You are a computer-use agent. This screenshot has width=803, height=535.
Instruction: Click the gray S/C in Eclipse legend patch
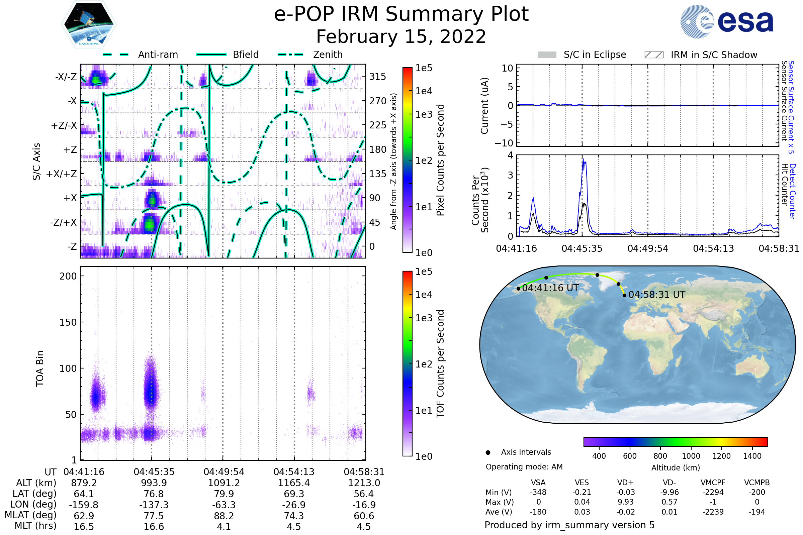pyautogui.click(x=547, y=55)
